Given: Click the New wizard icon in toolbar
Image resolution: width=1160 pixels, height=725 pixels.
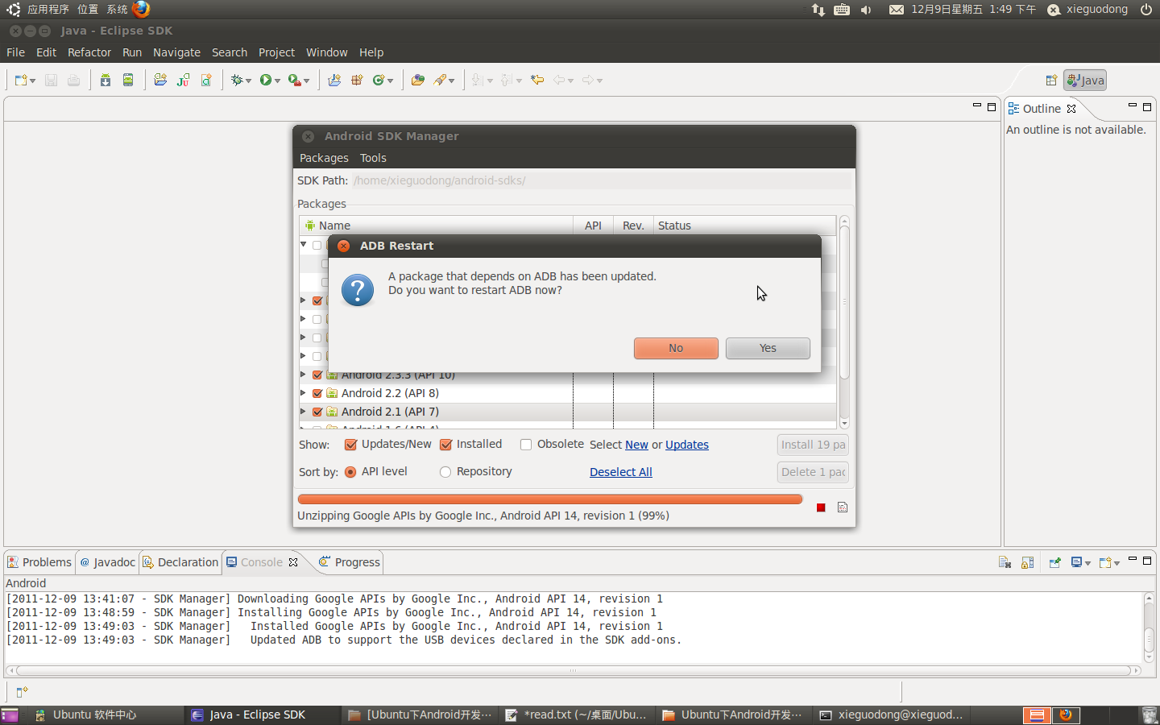Looking at the screenshot, I should point(21,80).
